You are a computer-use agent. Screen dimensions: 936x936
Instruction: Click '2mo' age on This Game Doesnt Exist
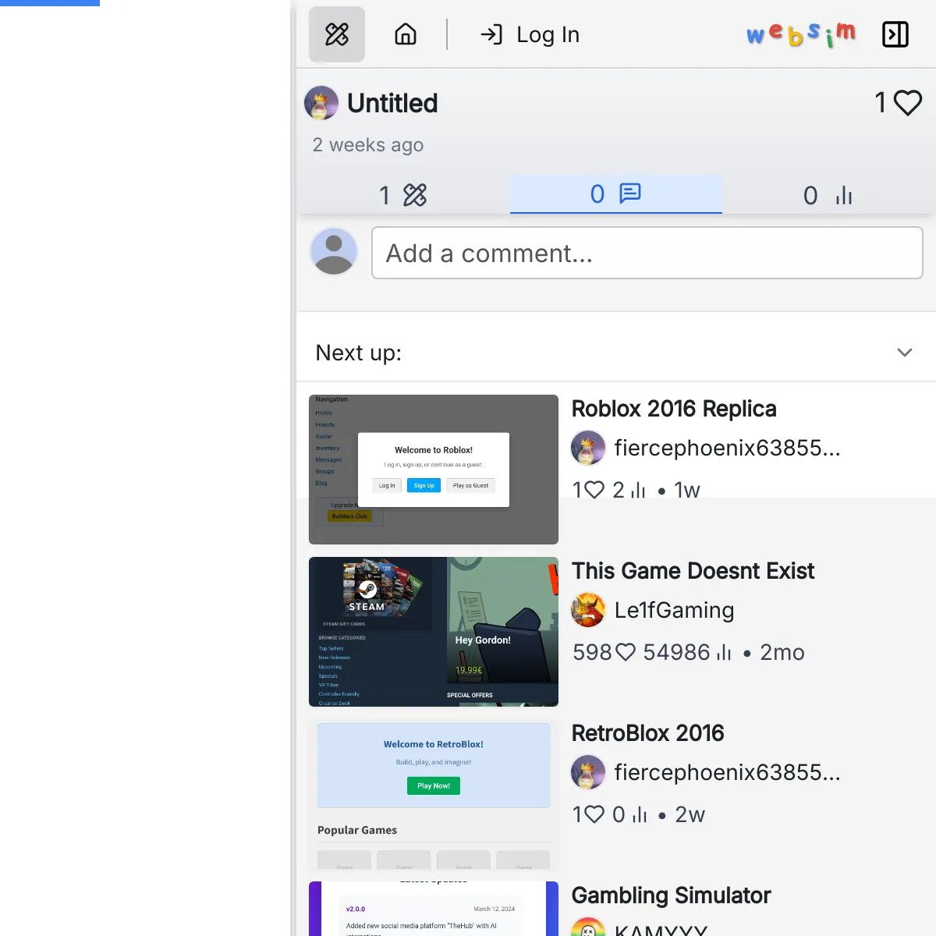pos(782,652)
